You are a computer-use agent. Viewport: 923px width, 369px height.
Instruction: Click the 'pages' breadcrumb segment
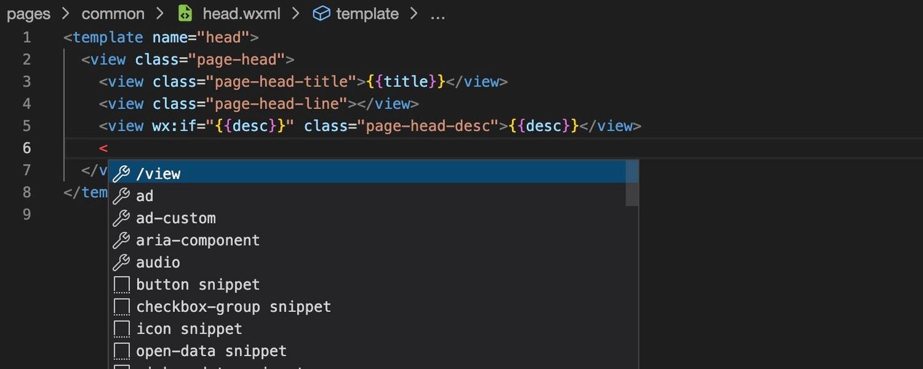[28, 13]
